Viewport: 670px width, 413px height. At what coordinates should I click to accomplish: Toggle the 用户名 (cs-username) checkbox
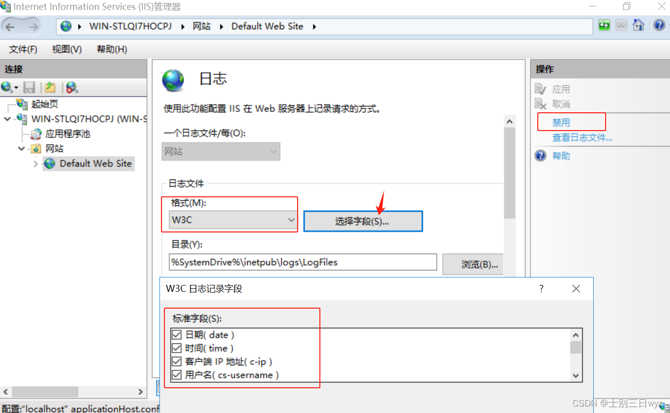pyautogui.click(x=177, y=375)
